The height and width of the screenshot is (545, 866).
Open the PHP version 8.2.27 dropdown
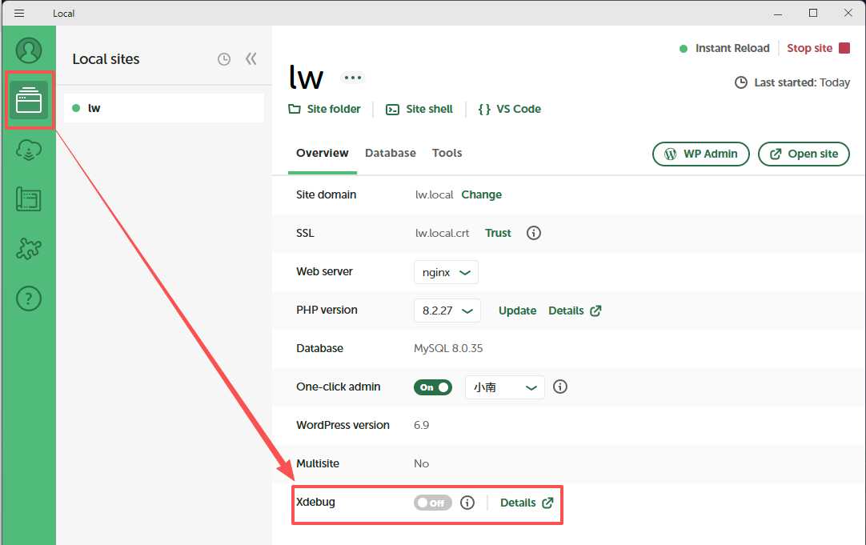[x=447, y=311]
